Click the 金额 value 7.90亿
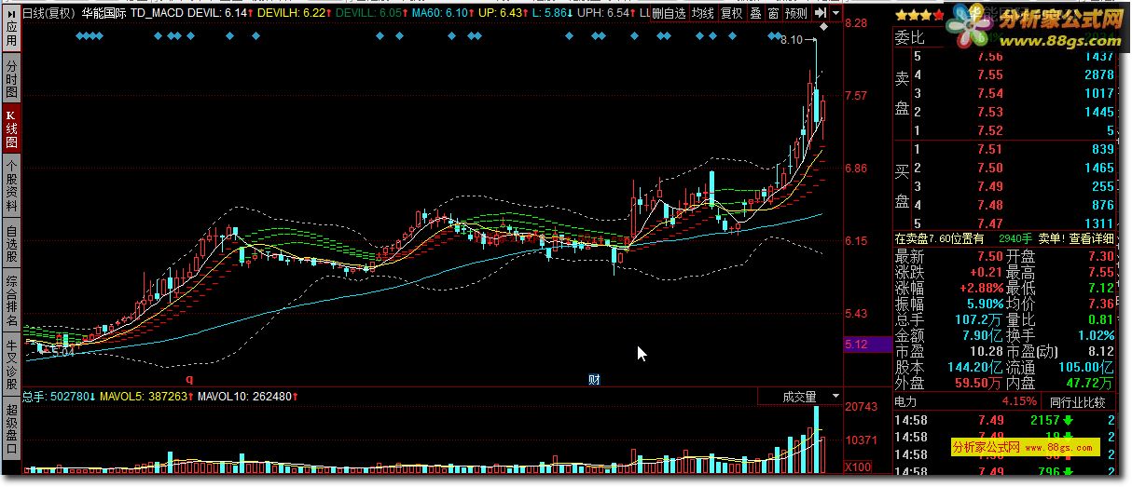This screenshot has width=1132, height=487. [x=982, y=336]
